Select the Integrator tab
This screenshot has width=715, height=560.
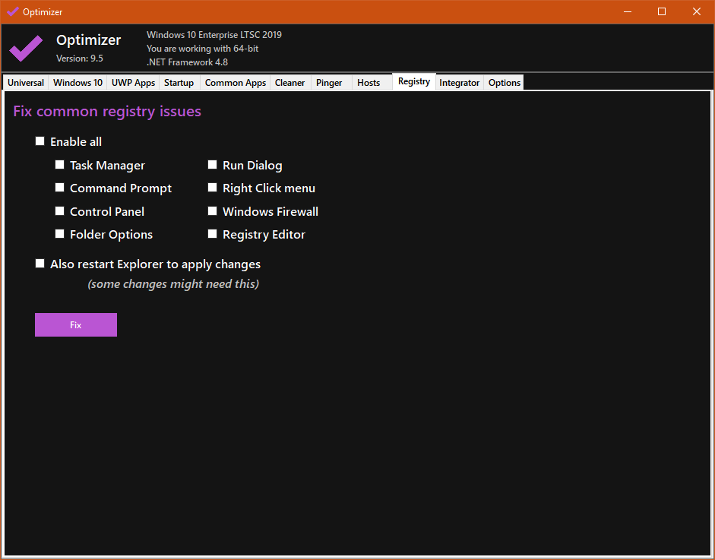pos(459,83)
